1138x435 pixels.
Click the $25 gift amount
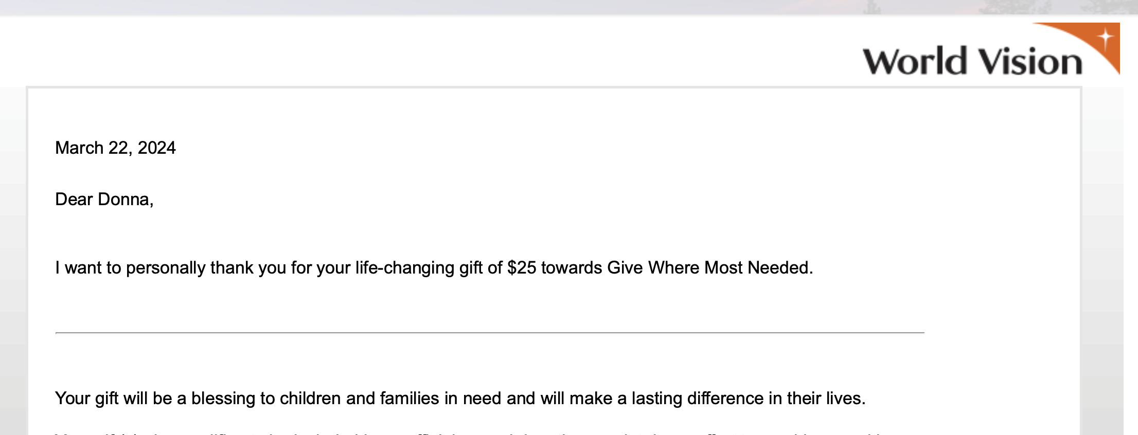[x=521, y=268]
